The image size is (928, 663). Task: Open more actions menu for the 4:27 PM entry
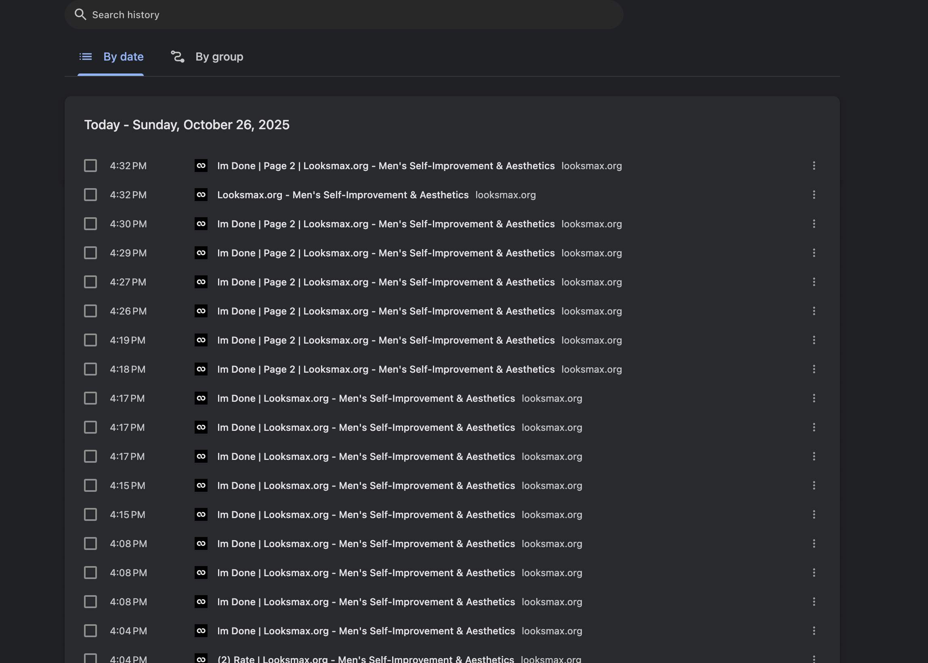tap(814, 282)
